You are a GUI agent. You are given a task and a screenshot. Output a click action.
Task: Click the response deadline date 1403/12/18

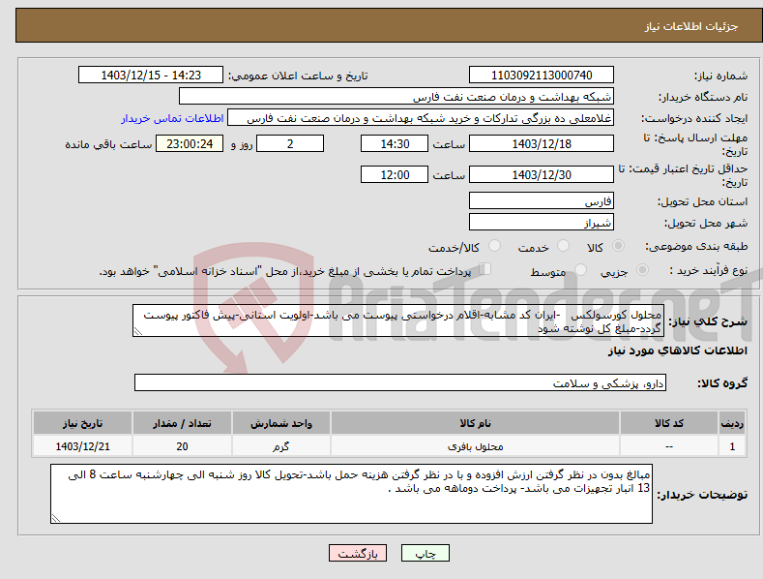pyautogui.click(x=542, y=143)
